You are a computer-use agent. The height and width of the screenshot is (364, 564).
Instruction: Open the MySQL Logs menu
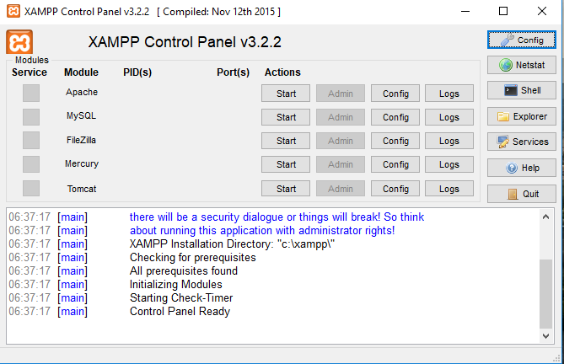tap(449, 117)
